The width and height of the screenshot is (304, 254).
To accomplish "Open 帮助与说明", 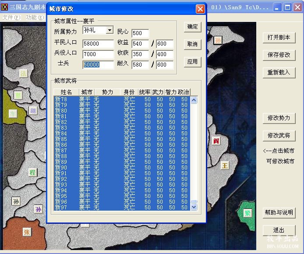I will pos(279,213).
